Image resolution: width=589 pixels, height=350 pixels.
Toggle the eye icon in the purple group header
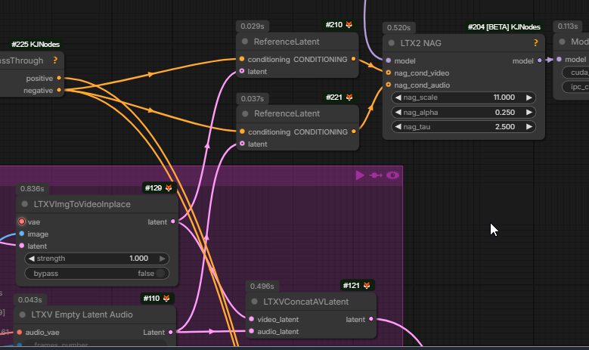pyautogui.click(x=392, y=175)
